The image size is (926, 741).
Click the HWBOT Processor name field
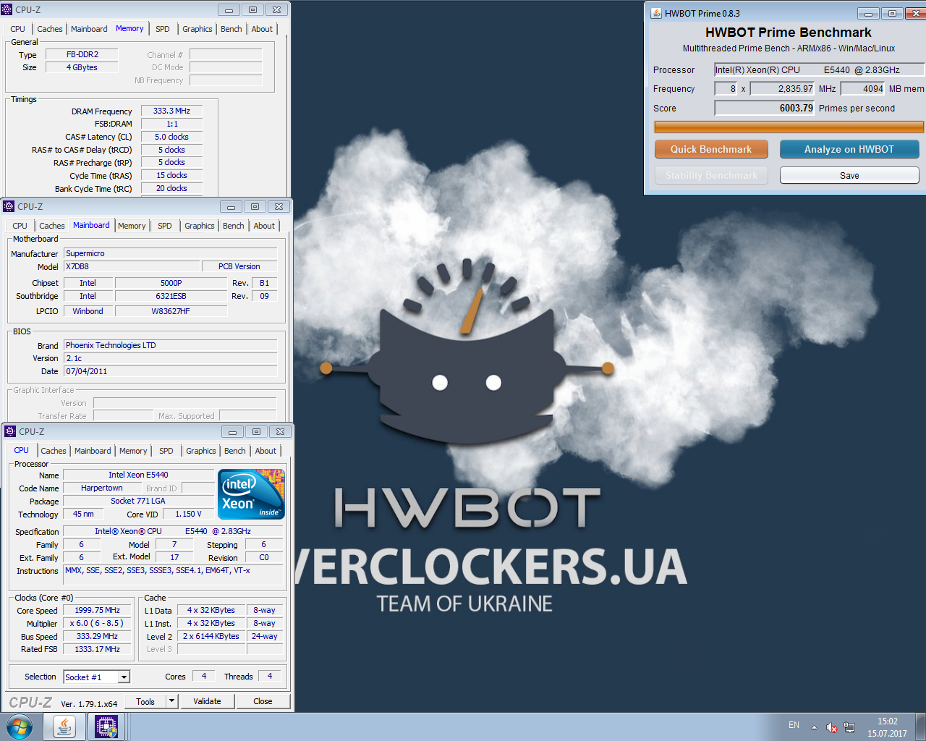click(x=819, y=69)
